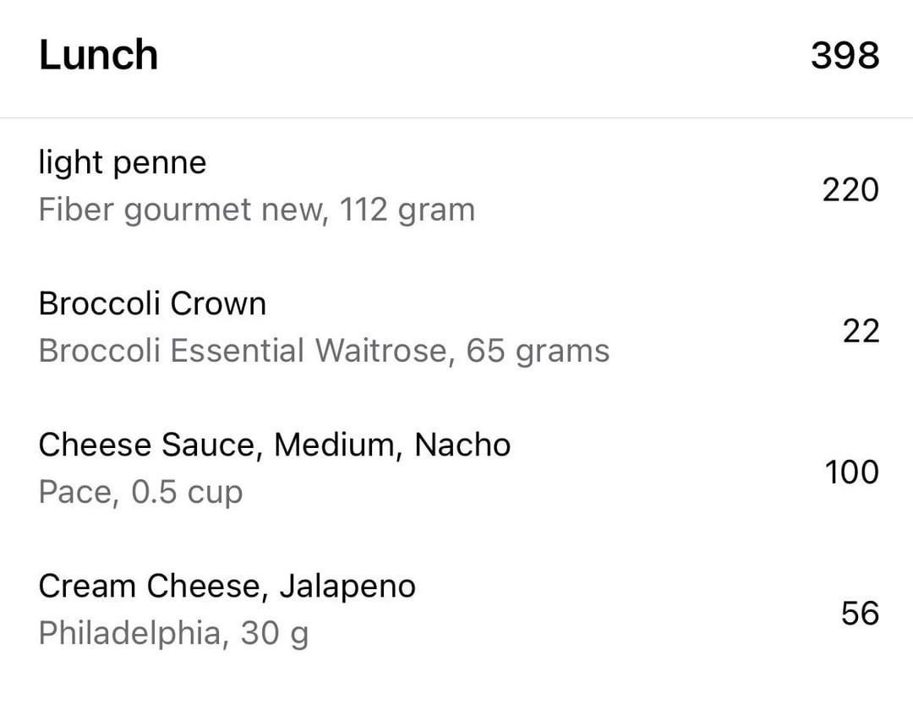
Task: Open the Cheese Sauce, Medium, Nacho entry
Action: coord(456,470)
